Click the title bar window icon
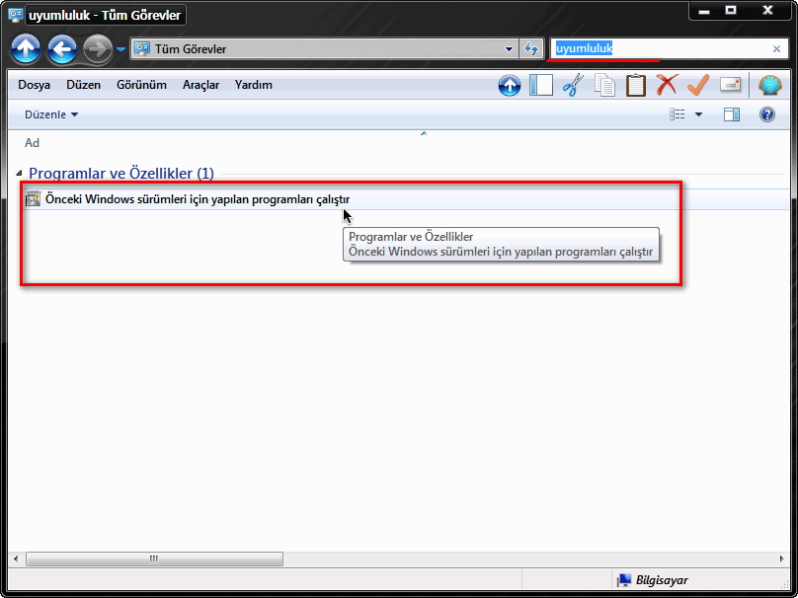 pyautogui.click(x=16, y=15)
